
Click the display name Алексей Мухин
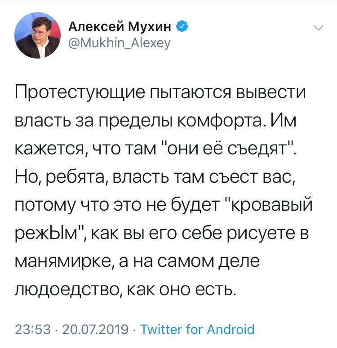point(120,27)
